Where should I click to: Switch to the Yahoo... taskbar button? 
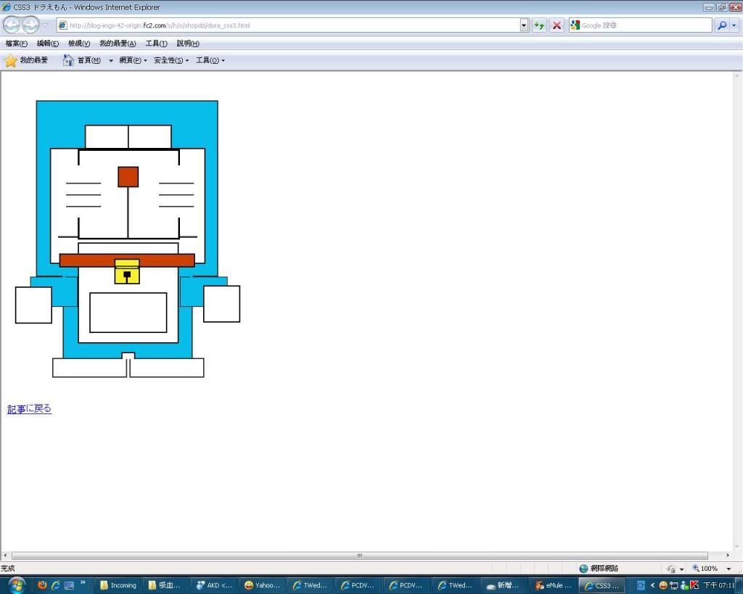pyautogui.click(x=263, y=585)
